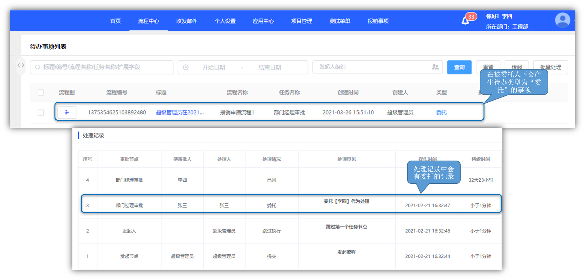585x280 pixels.
Task: Click the 批量处理 button
Action: click(x=550, y=67)
